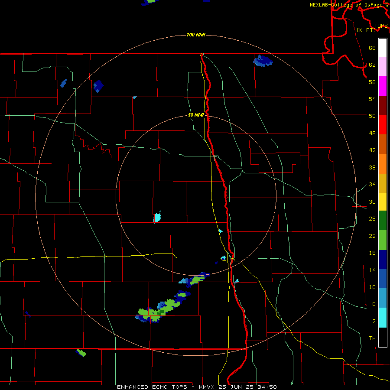Click the magenta legend swatch

tap(383, 86)
